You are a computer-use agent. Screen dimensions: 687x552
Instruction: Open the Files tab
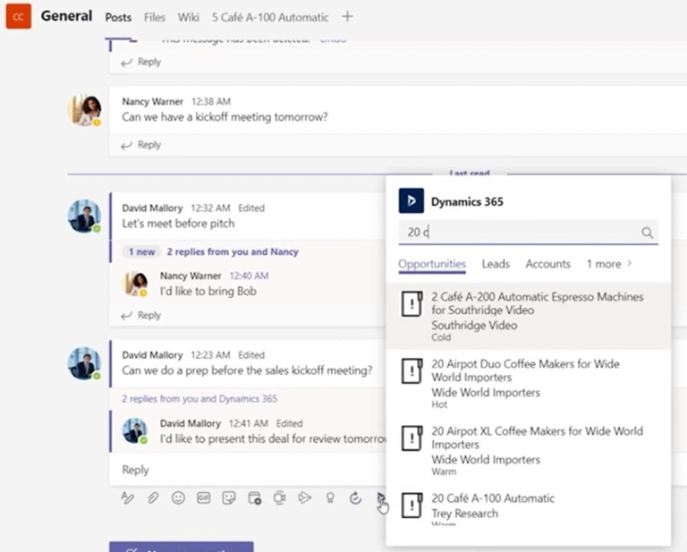pyautogui.click(x=155, y=17)
